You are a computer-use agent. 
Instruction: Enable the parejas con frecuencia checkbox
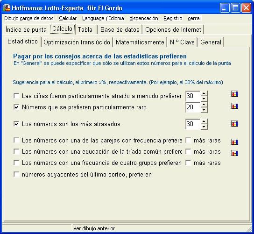pos(16,140)
